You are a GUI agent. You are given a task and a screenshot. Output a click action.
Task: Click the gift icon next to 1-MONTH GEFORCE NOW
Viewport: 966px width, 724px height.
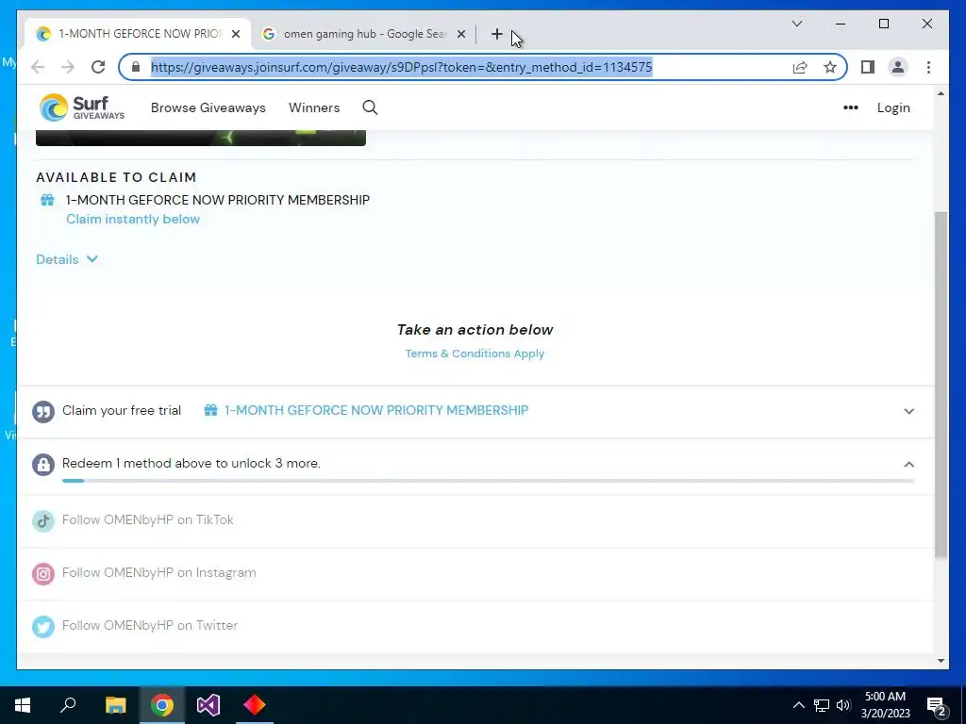pyautogui.click(x=47, y=200)
